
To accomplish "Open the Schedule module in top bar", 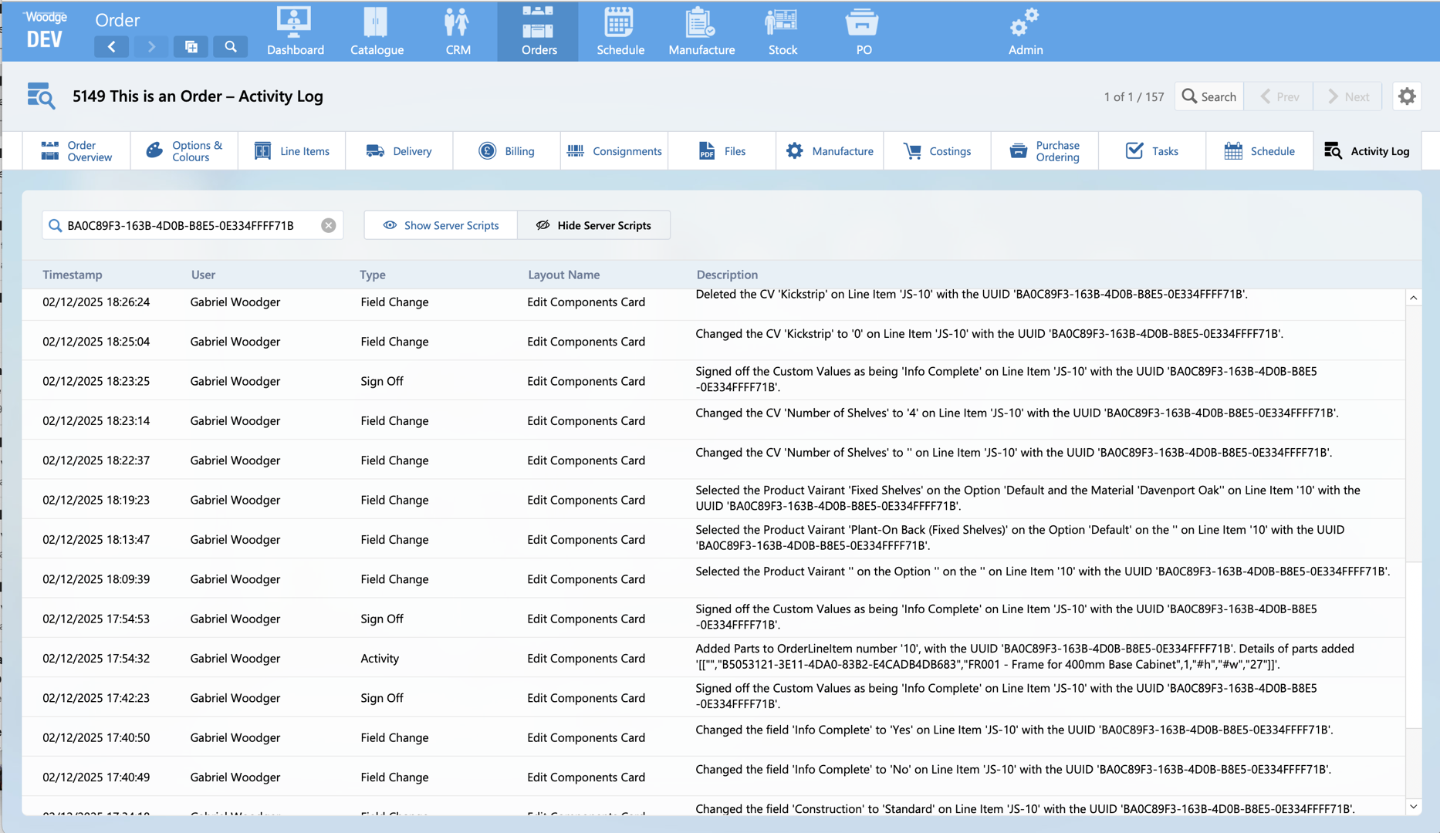I will pyautogui.click(x=620, y=31).
